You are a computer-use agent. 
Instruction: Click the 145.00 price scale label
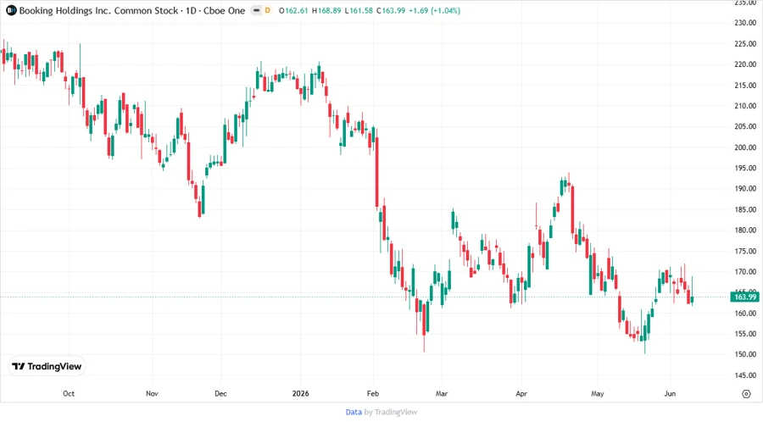pyautogui.click(x=745, y=375)
